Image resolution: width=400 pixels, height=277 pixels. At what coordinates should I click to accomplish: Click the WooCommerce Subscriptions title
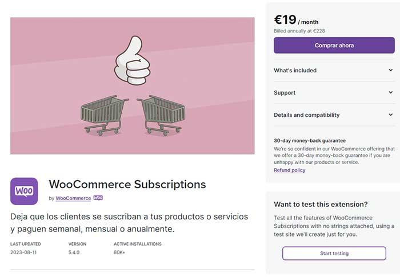pos(127,185)
